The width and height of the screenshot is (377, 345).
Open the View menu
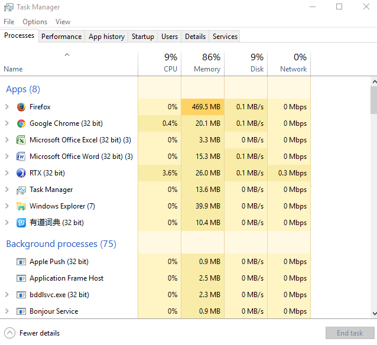pyautogui.click(x=63, y=22)
